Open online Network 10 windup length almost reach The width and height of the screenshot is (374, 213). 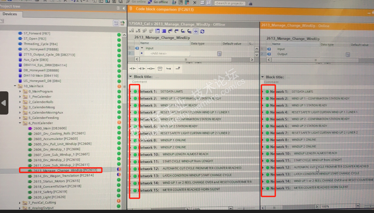(x=317, y=153)
